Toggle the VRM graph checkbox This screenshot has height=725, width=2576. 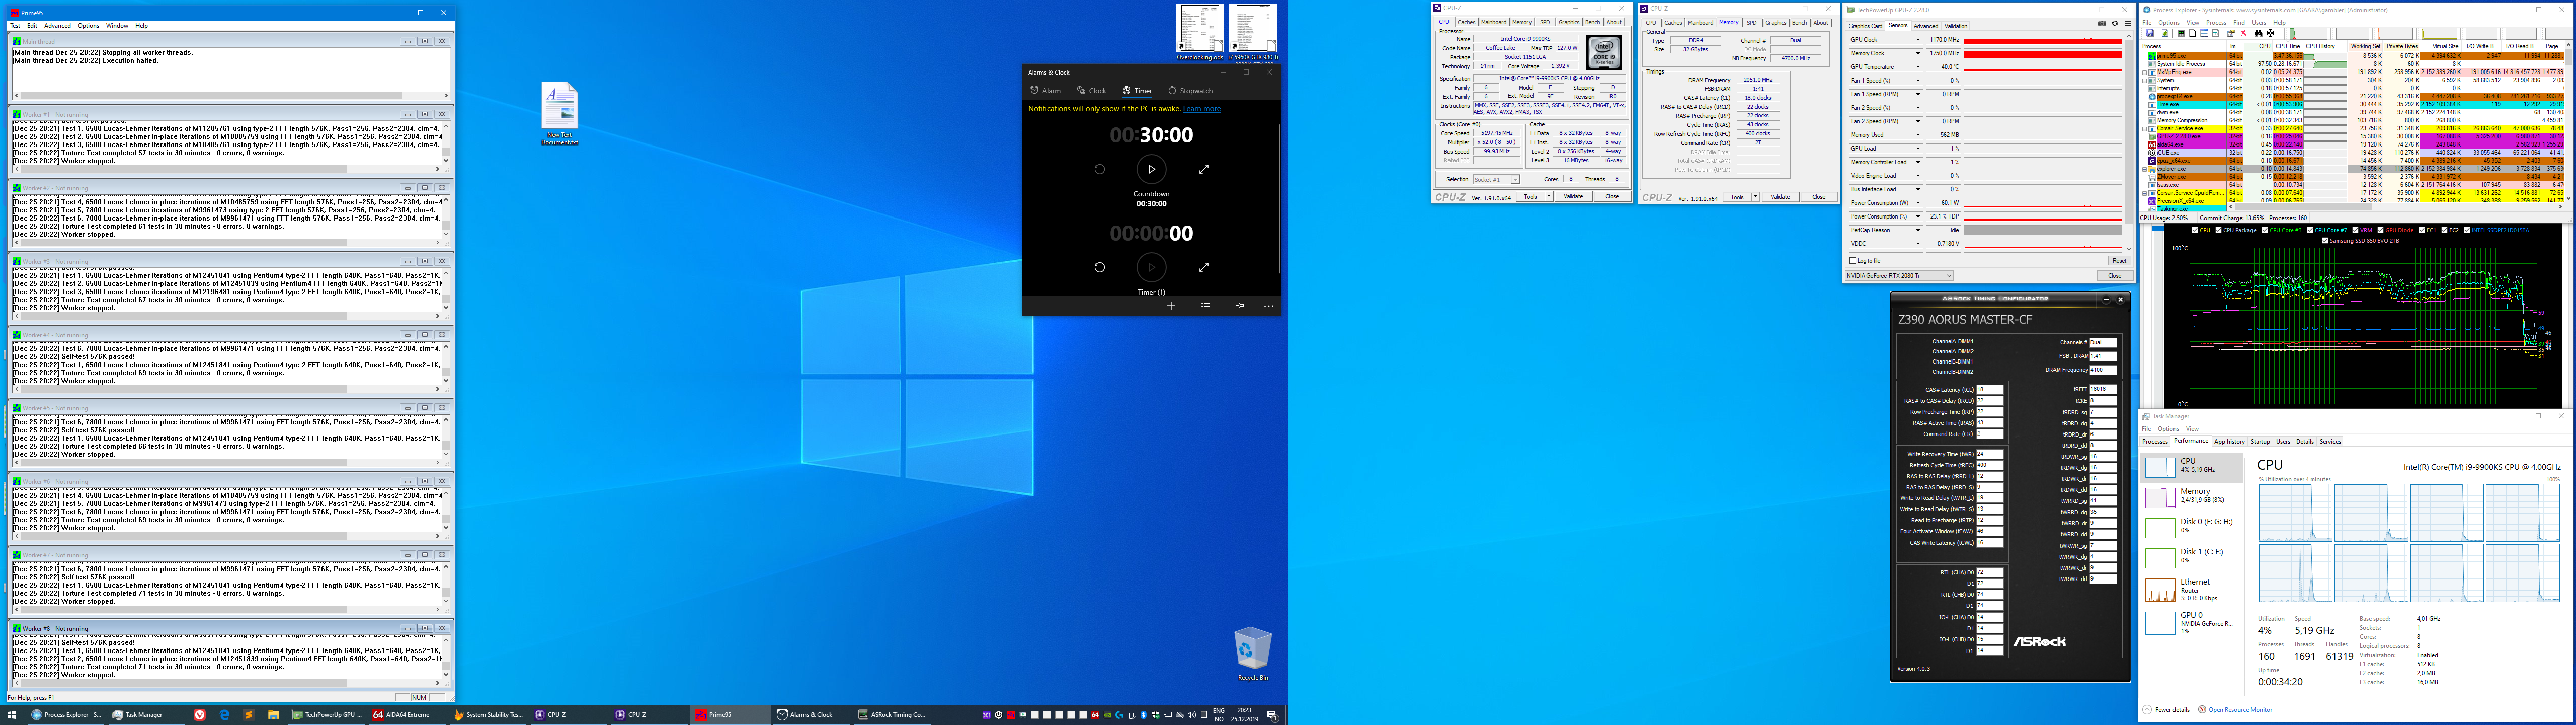2355,230
